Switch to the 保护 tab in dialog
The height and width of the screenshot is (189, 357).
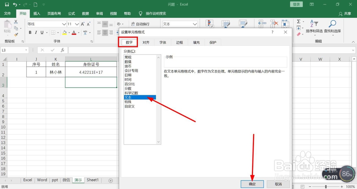213,42
